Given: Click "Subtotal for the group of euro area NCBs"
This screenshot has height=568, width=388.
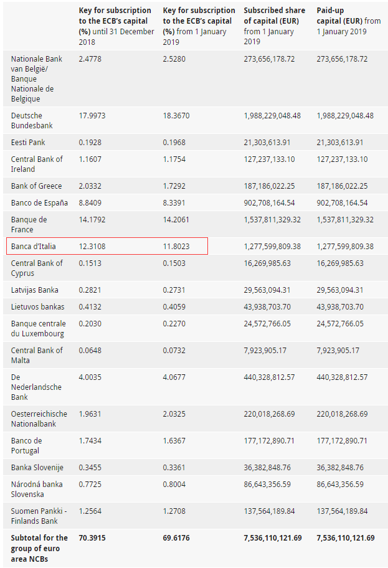Looking at the screenshot, I should tap(39, 547).
